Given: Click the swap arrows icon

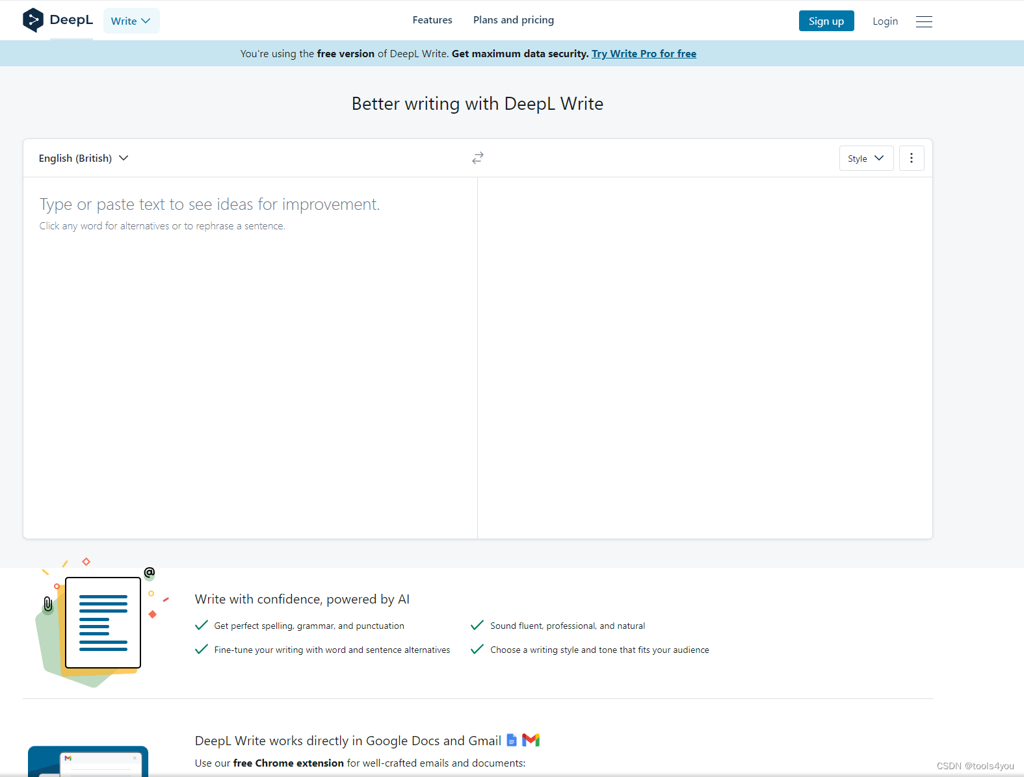Looking at the screenshot, I should point(478,158).
